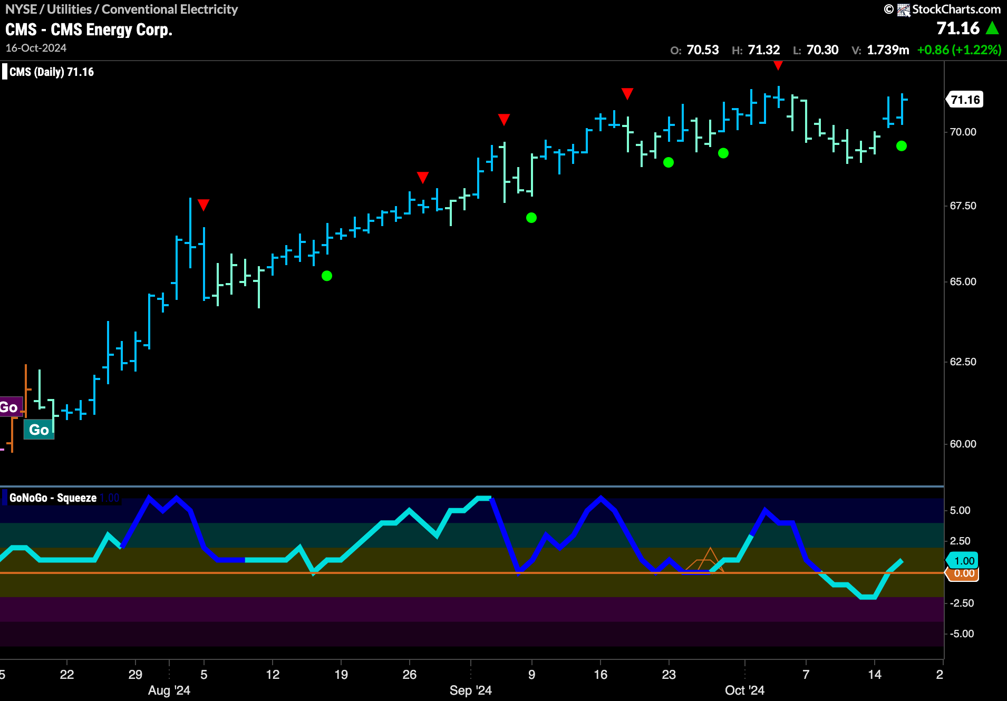The image size is (1007, 701).
Task: Click the +0.86 (+1.22%) change value
Action: (x=959, y=50)
